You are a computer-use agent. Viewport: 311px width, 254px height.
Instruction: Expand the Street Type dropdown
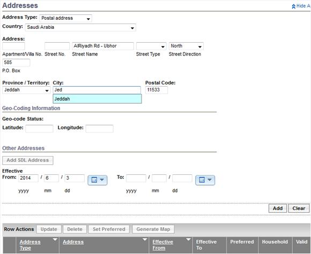point(151,47)
